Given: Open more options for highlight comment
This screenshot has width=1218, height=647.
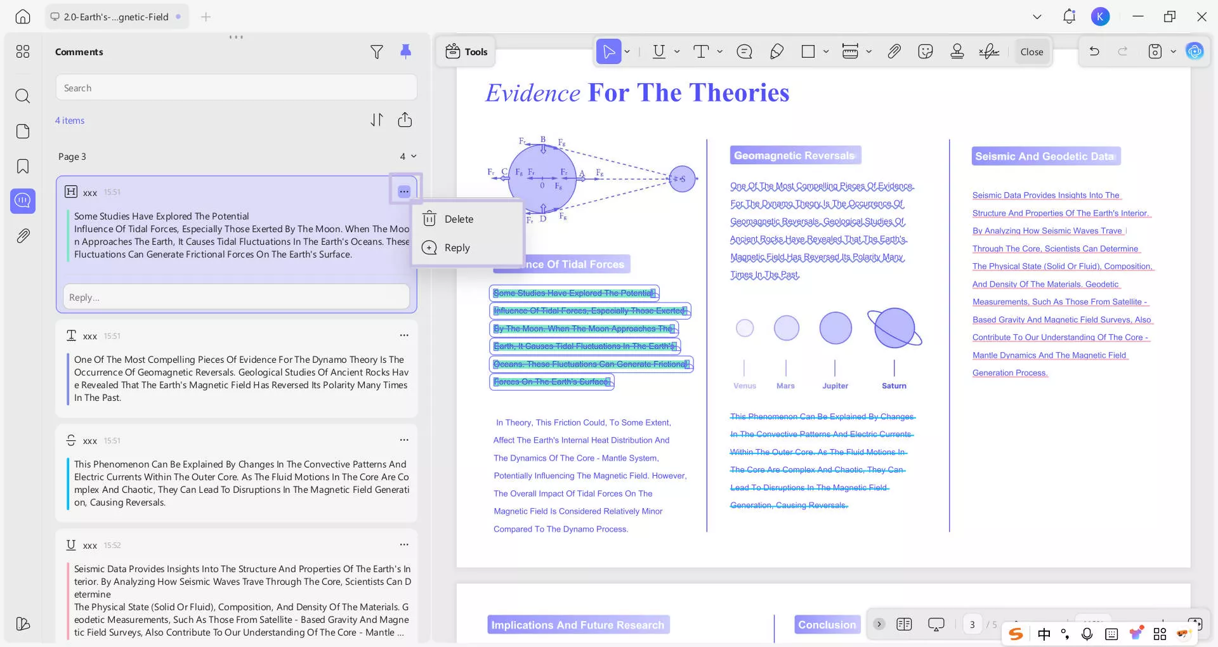Looking at the screenshot, I should pyautogui.click(x=404, y=192).
